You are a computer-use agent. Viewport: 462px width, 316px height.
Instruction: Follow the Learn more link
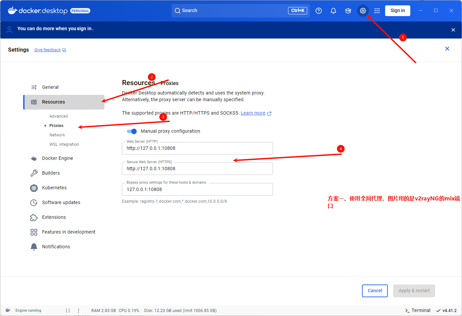(253, 113)
